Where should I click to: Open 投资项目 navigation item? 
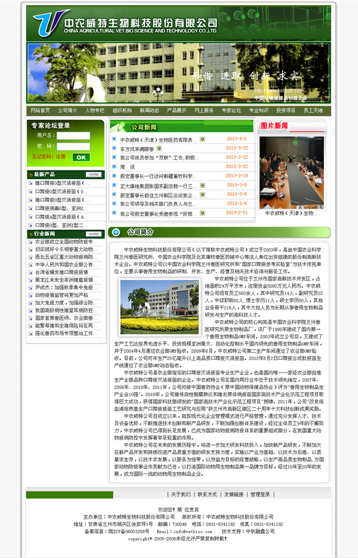286,110
